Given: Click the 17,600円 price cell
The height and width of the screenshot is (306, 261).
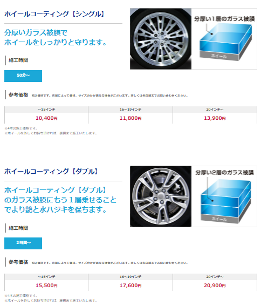Looking at the screenshot, I should point(130,285).
